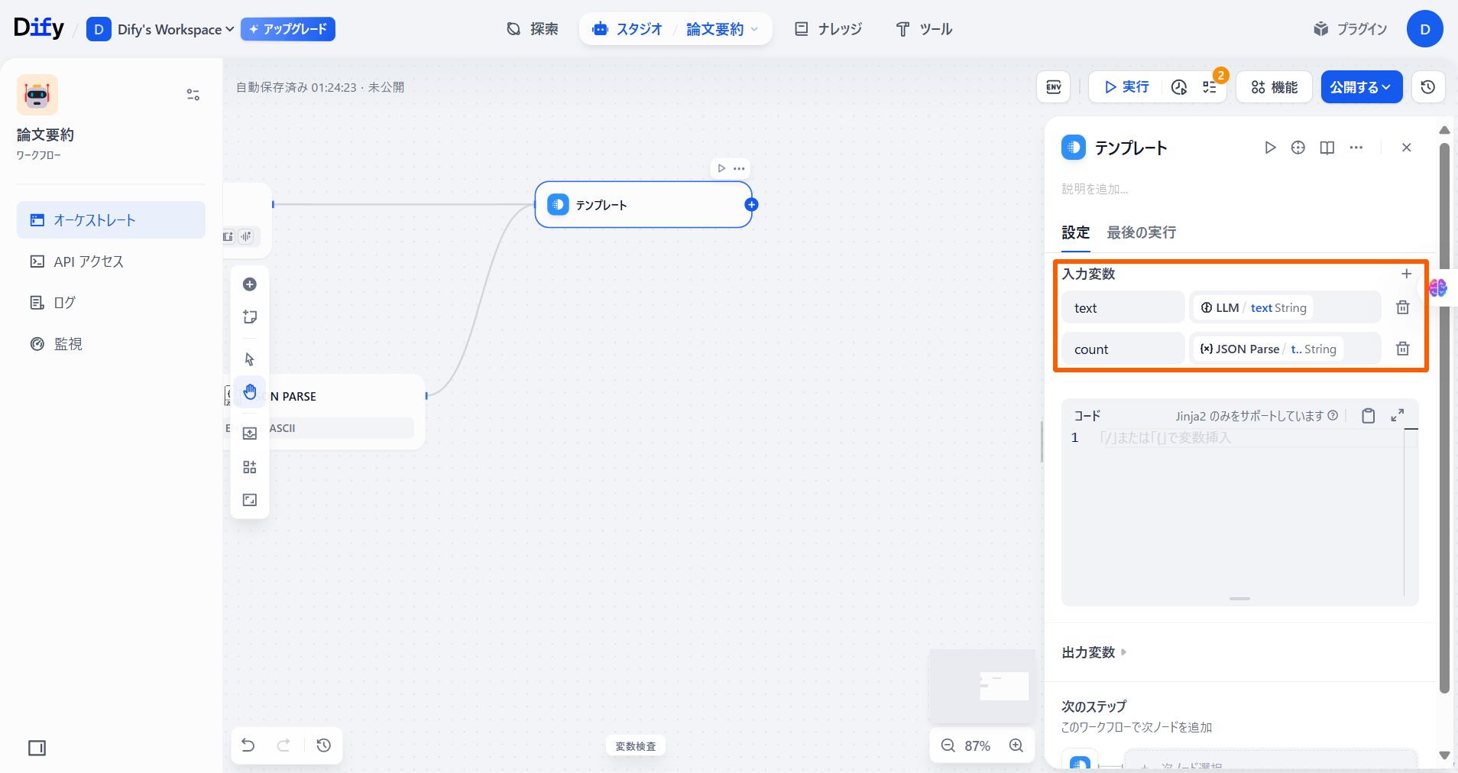Viewport: 1458px width, 773px height.
Task: Copy the template code with clipboard icon
Action: point(1368,416)
